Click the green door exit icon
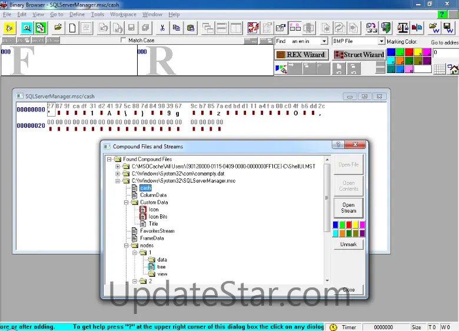Screen dimensions: 459x331 386,28
